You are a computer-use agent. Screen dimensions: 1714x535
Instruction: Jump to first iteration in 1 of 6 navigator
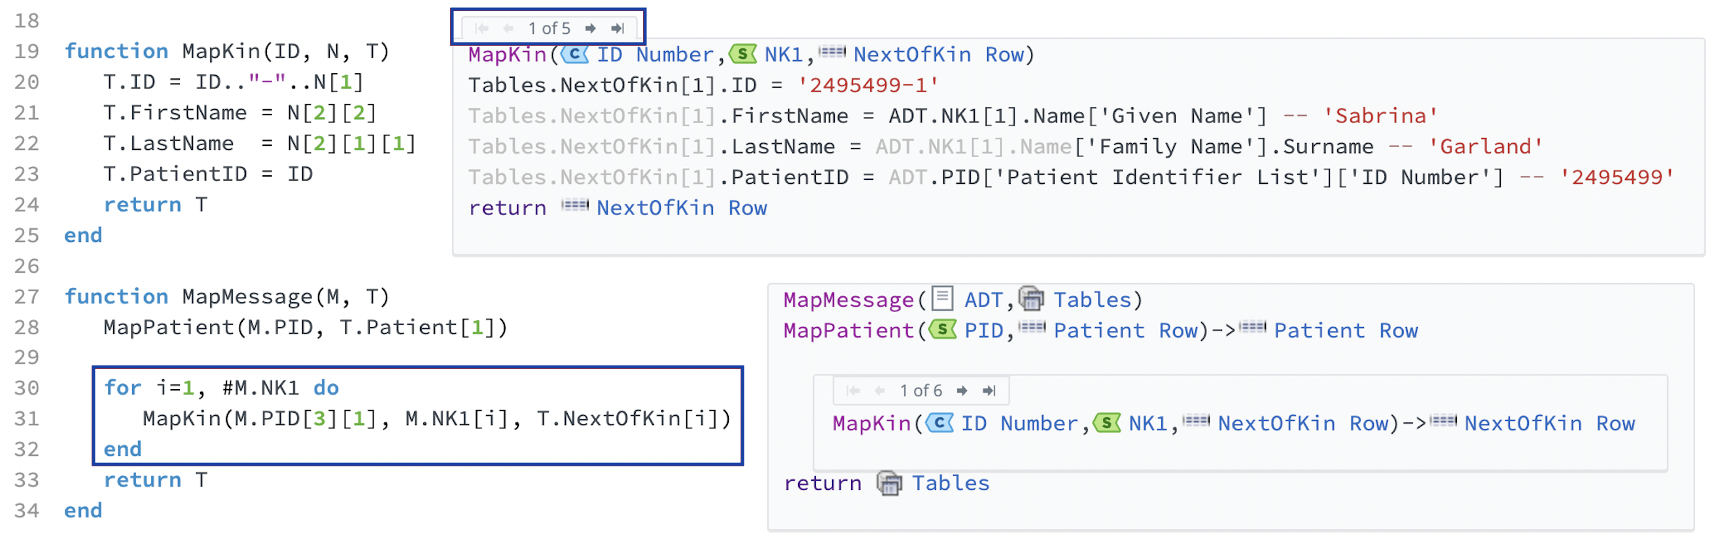point(853,390)
